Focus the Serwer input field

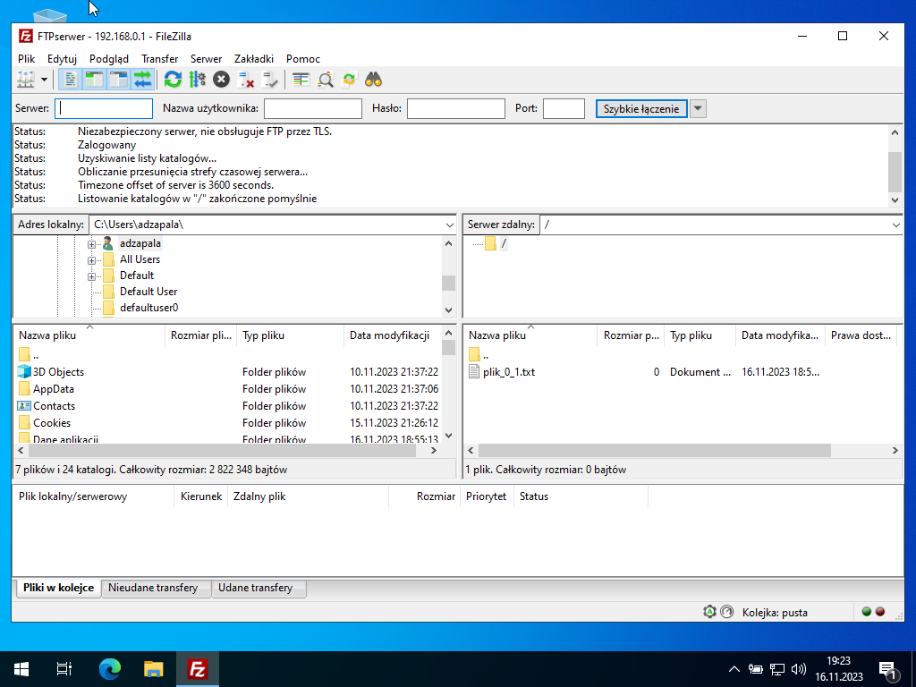point(104,108)
